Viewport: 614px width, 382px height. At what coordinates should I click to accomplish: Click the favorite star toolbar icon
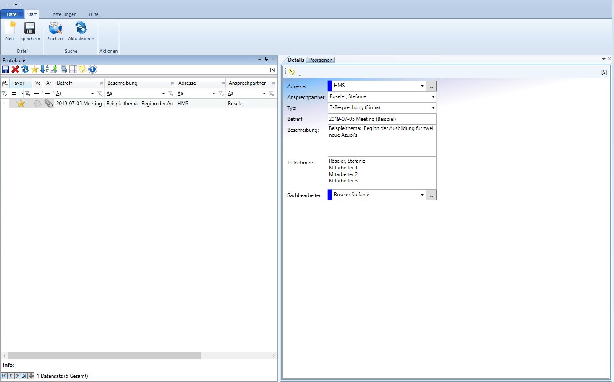(34, 69)
